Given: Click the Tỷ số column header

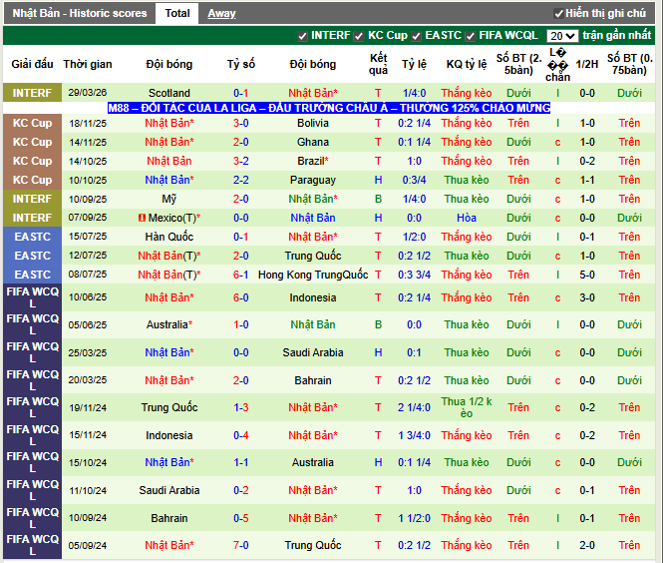Looking at the screenshot, I should coord(241,64).
